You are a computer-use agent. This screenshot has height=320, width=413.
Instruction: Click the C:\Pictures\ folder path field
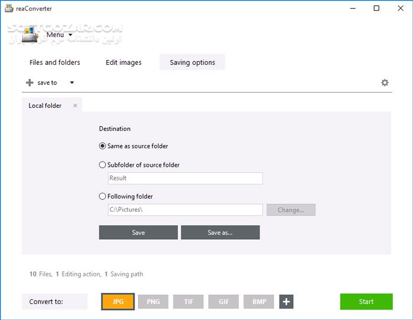click(x=185, y=210)
